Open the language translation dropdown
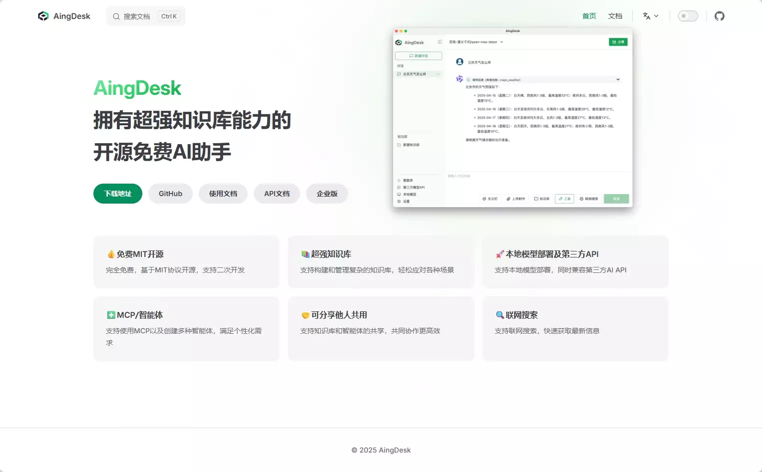762x472 pixels. point(650,16)
